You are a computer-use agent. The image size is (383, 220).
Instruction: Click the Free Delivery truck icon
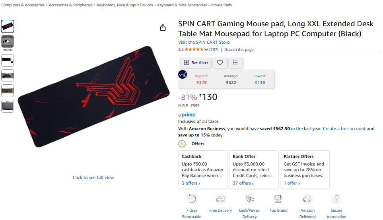click(x=221, y=199)
